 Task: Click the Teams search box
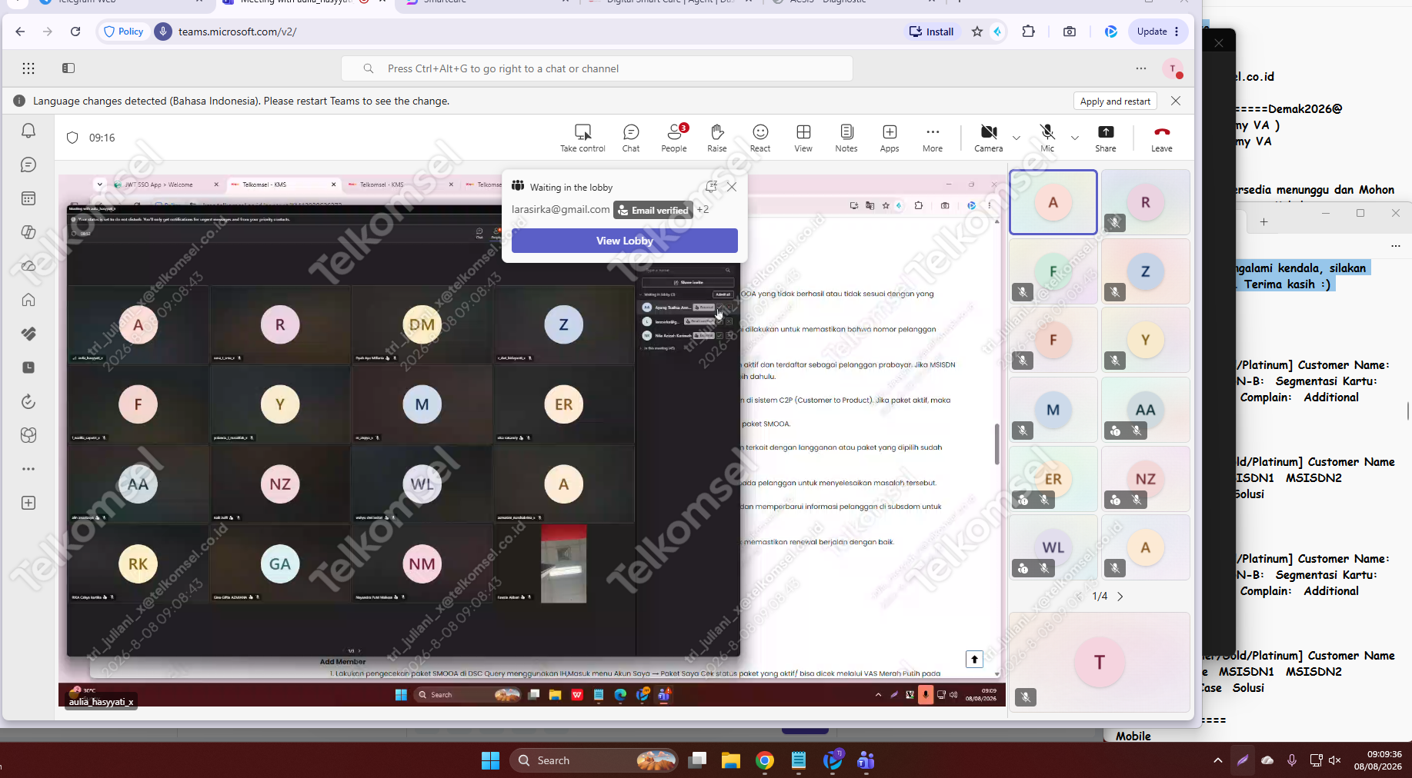click(597, 68)
